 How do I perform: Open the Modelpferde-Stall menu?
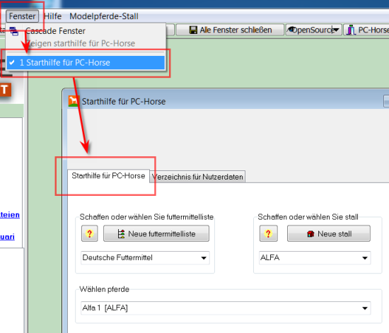104,16
